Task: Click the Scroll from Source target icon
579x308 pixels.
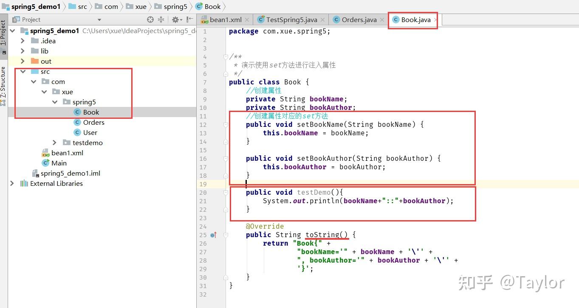Action: click(x=150, y=20)
